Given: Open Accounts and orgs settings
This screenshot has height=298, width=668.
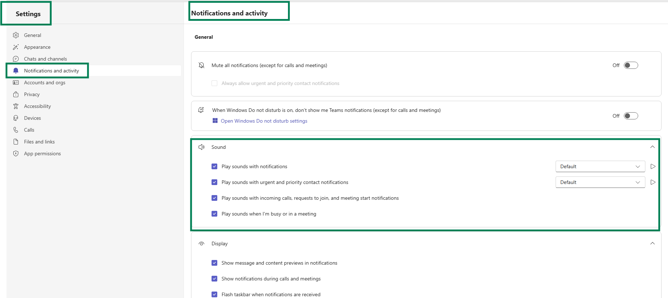Looking at the screenshot, I should point(45,82).
